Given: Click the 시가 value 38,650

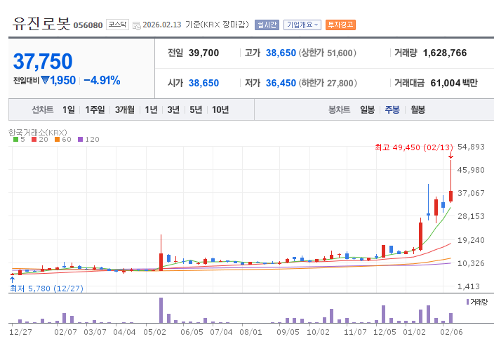Looking at the screenshot, I should (203, 84).
